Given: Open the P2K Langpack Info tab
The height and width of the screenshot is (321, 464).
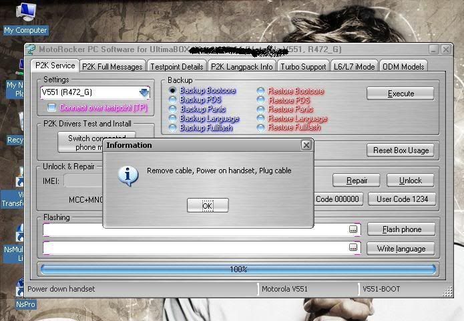Looking at the screenshot, I should coord(242,67).
